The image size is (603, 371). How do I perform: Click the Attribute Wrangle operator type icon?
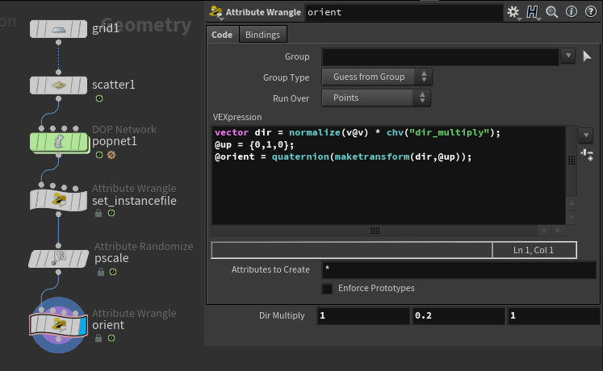pos(216,12)
